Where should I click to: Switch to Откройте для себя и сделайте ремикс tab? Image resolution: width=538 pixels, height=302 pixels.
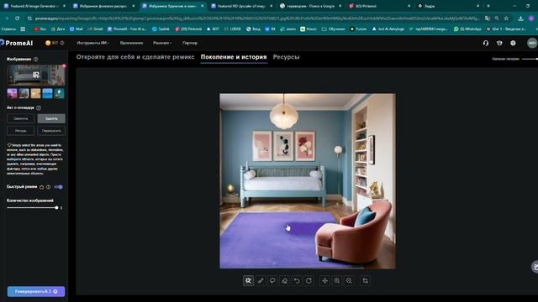coord(135,57)
